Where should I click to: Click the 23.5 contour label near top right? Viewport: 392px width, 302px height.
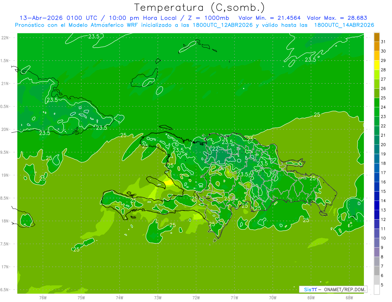coord(310,60)
